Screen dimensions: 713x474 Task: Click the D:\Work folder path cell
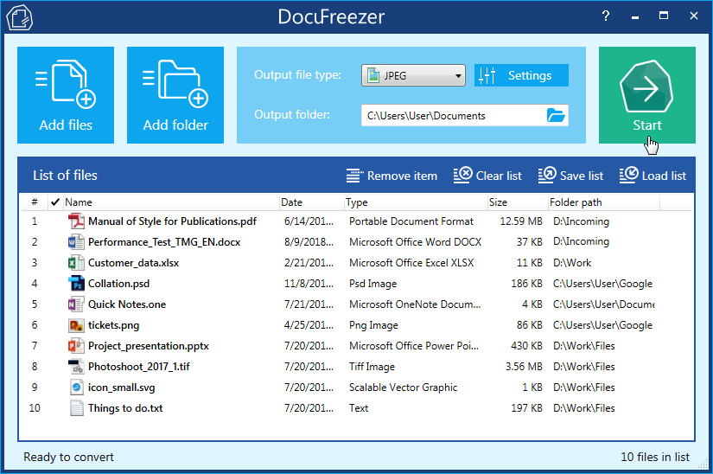572,263
